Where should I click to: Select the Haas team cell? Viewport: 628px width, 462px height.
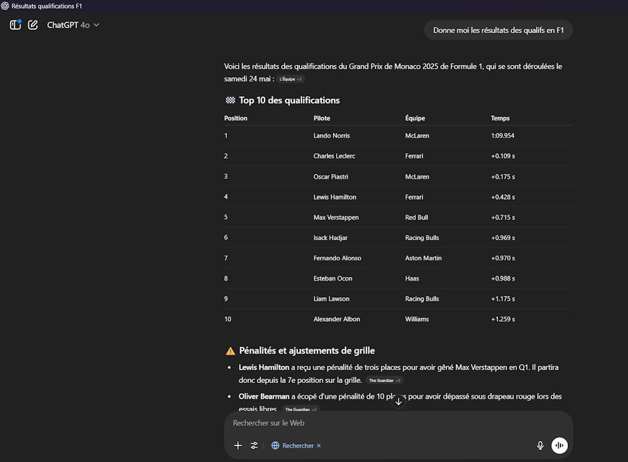412,278
